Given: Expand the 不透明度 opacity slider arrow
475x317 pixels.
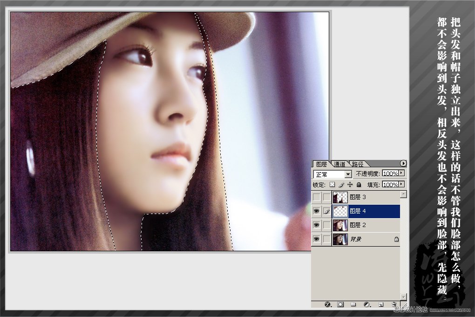Looking at the screenshot, I should 401,173.
